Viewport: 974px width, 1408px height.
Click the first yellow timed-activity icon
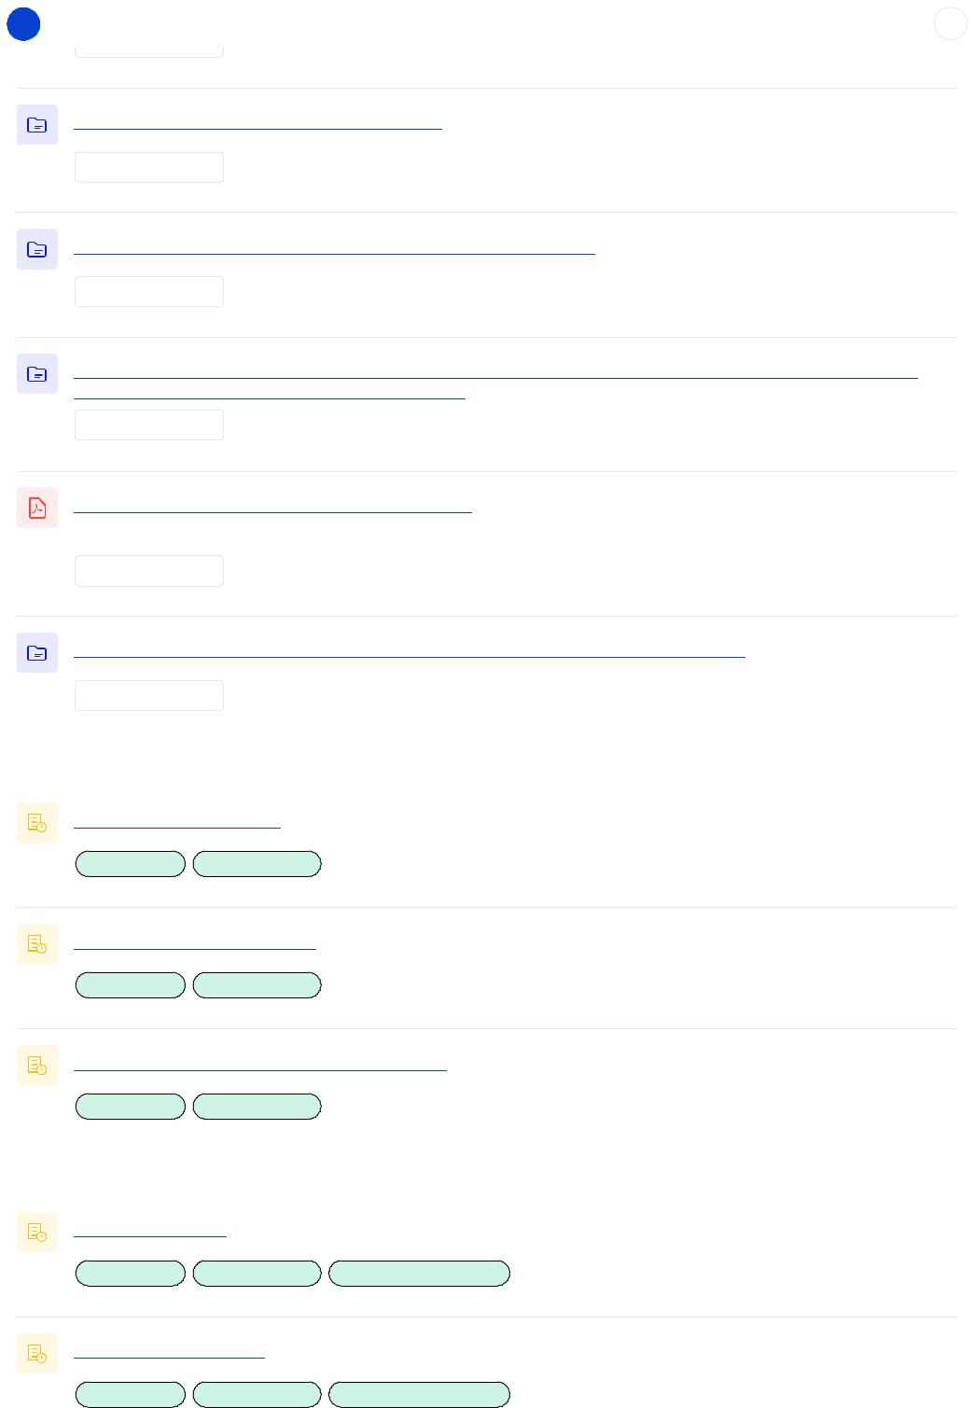(x=37, y=823)
